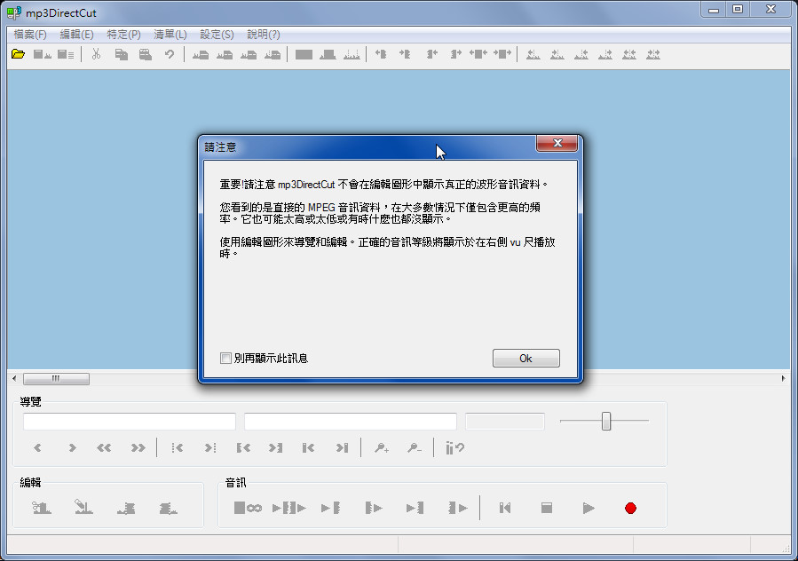Confirm the 請注意 dialog with Ok
The width and height of the screenshot is (798, 561).
525,359
